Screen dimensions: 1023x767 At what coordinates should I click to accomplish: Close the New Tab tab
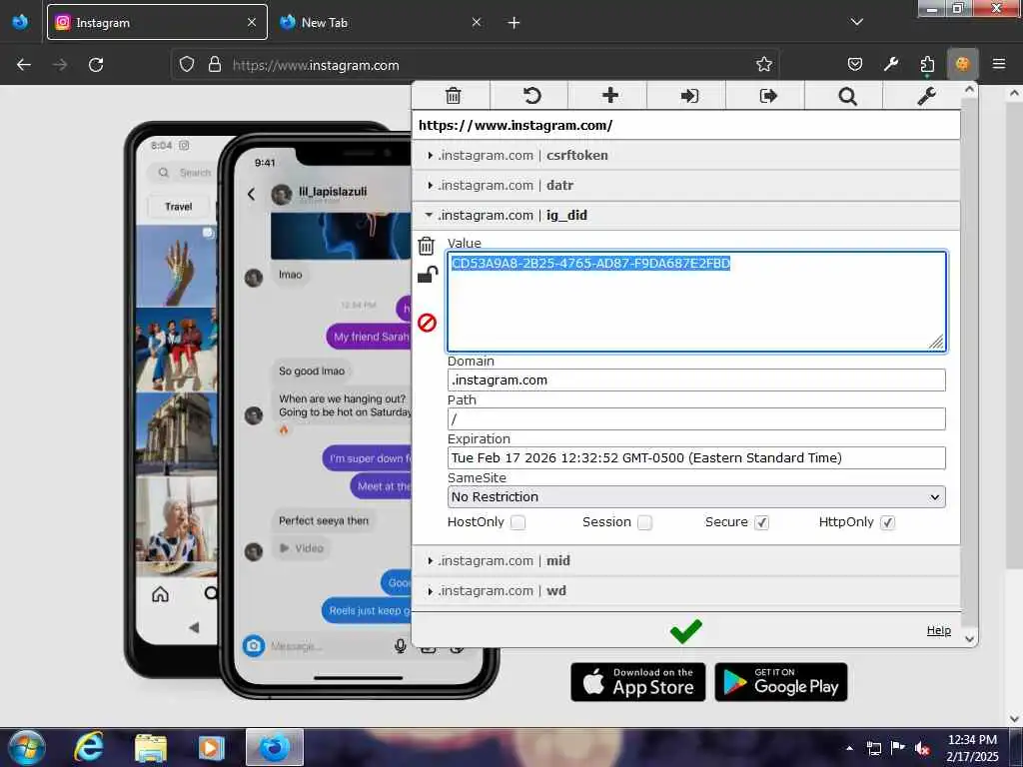point(477,22)
